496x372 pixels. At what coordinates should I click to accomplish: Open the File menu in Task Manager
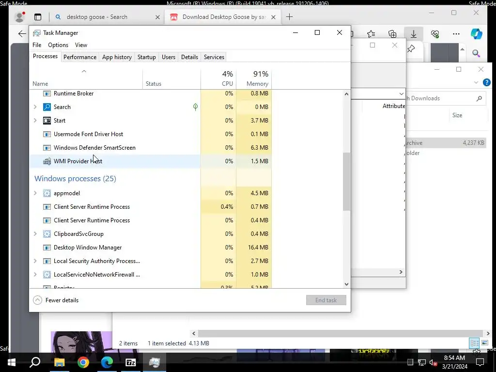click(37, 45)
